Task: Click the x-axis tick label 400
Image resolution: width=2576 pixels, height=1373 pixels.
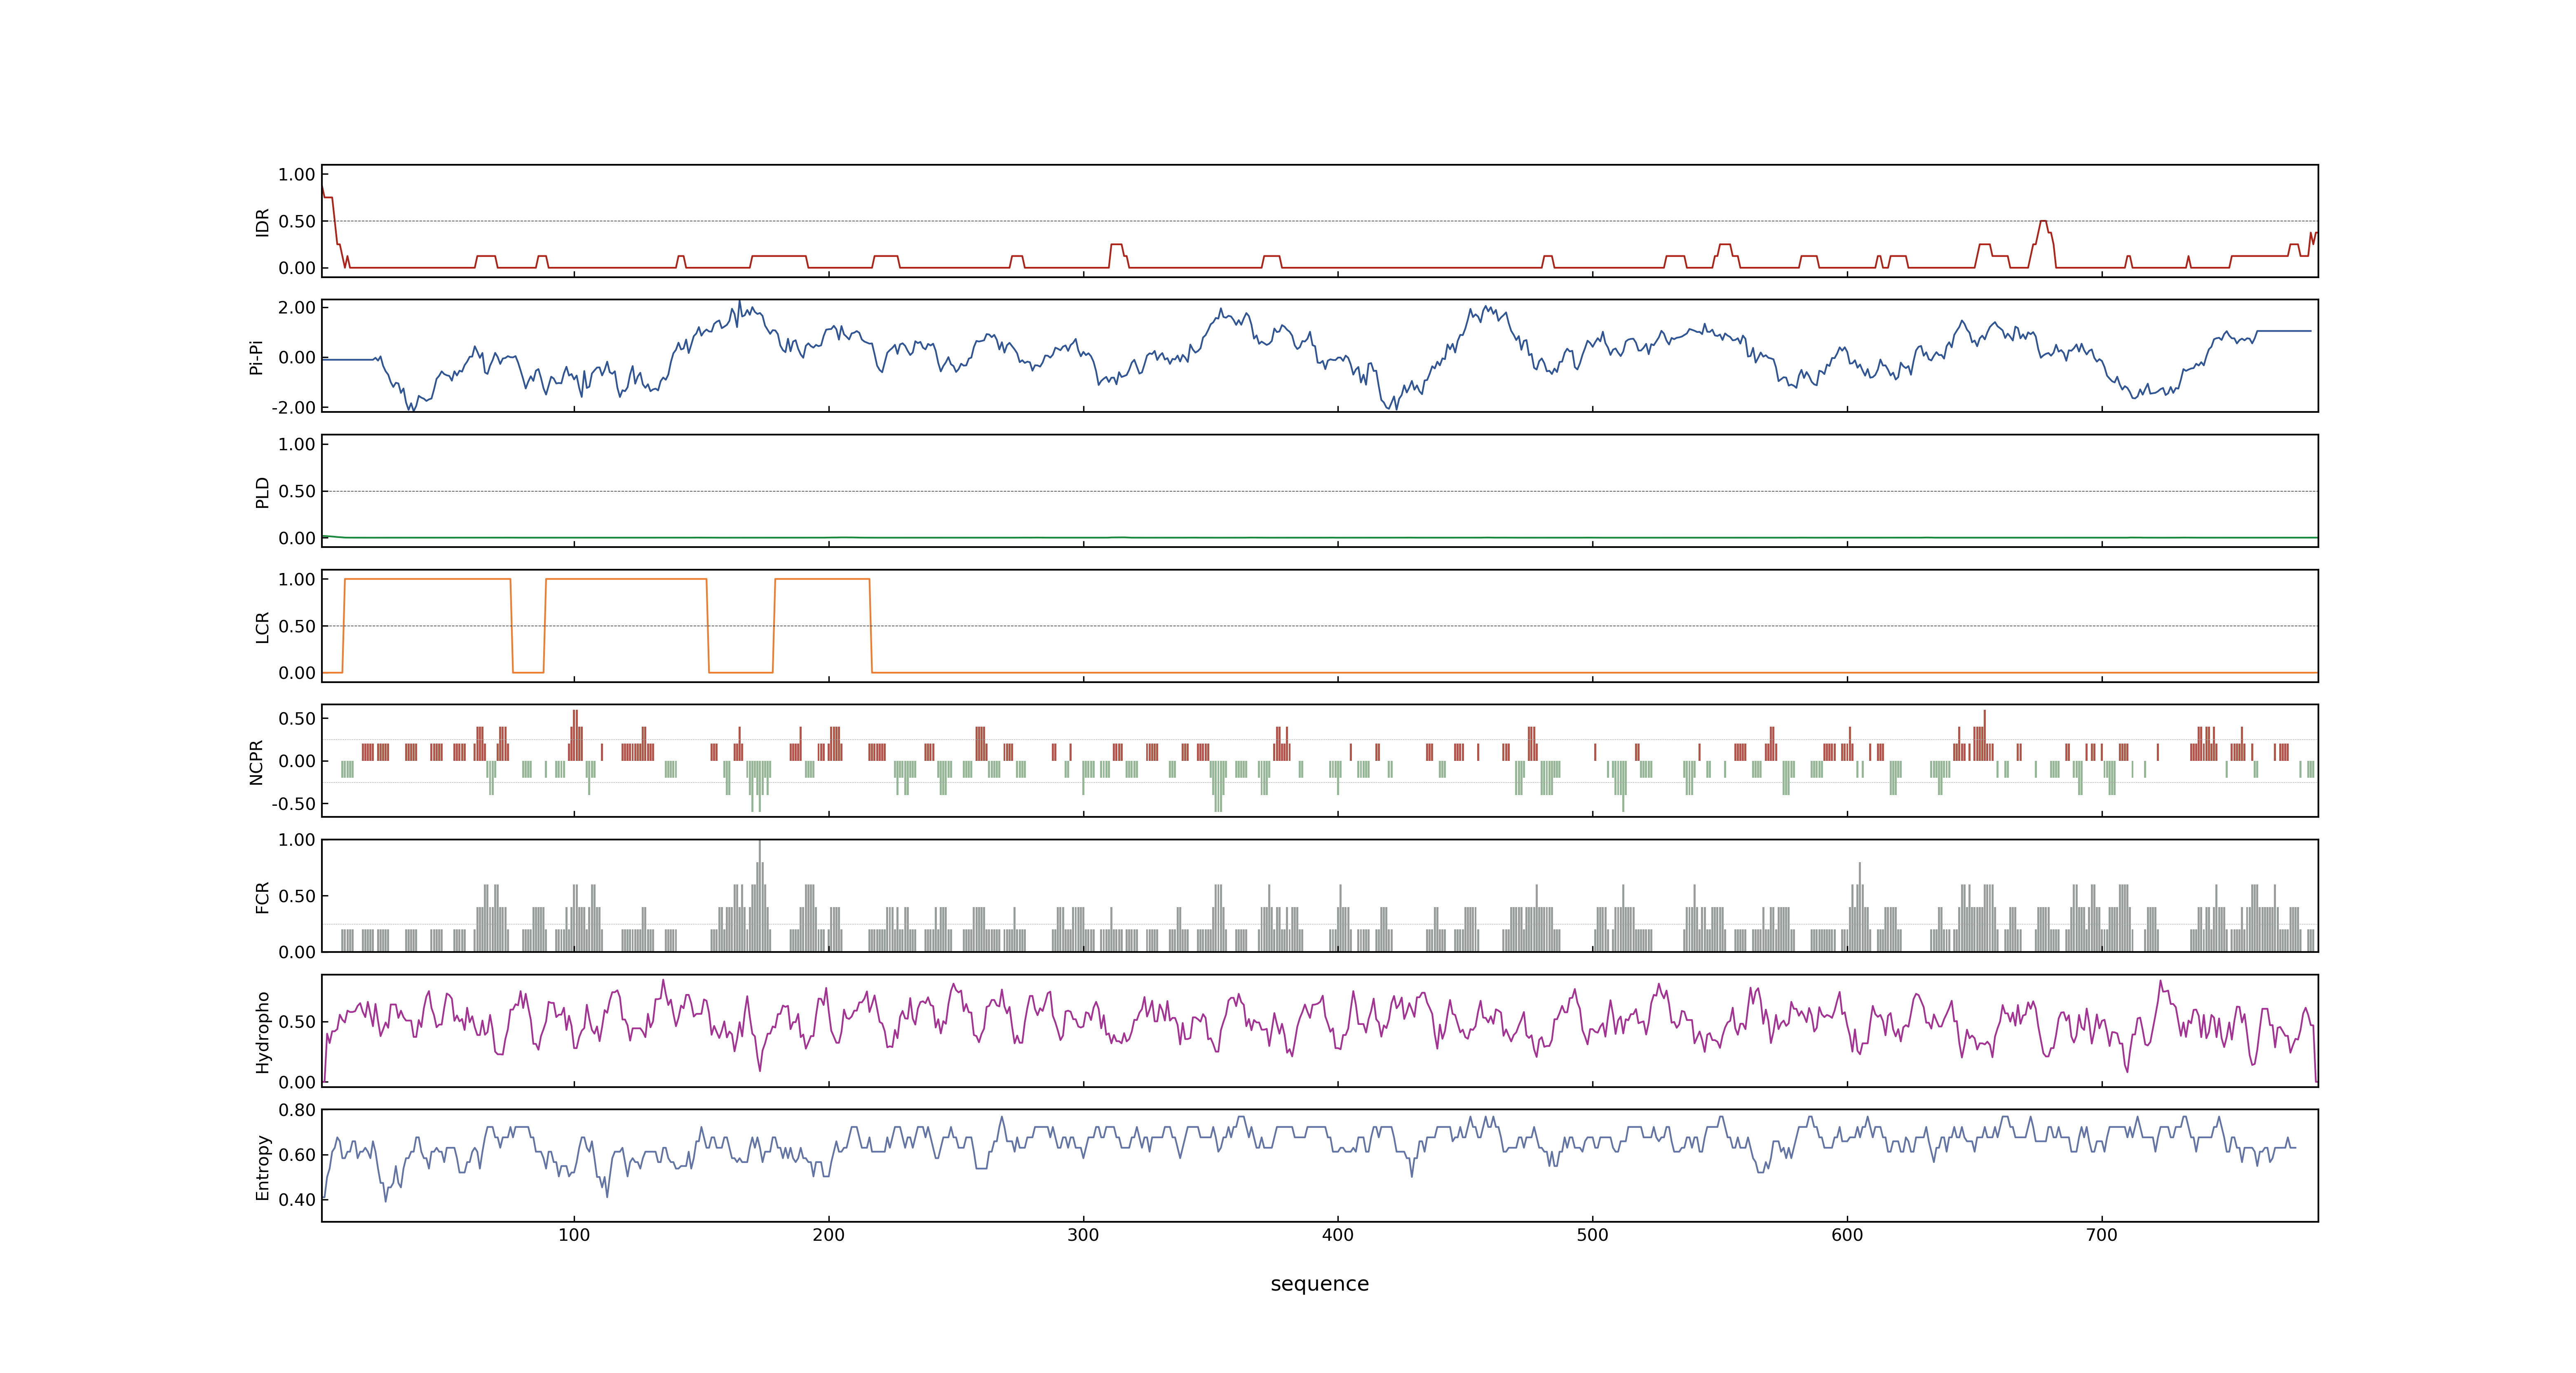Action: tap(1338, 1235)
